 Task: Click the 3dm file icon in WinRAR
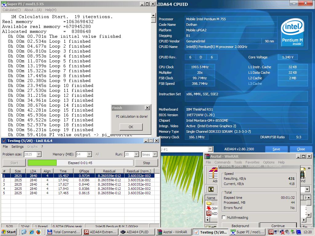(209, 208)
